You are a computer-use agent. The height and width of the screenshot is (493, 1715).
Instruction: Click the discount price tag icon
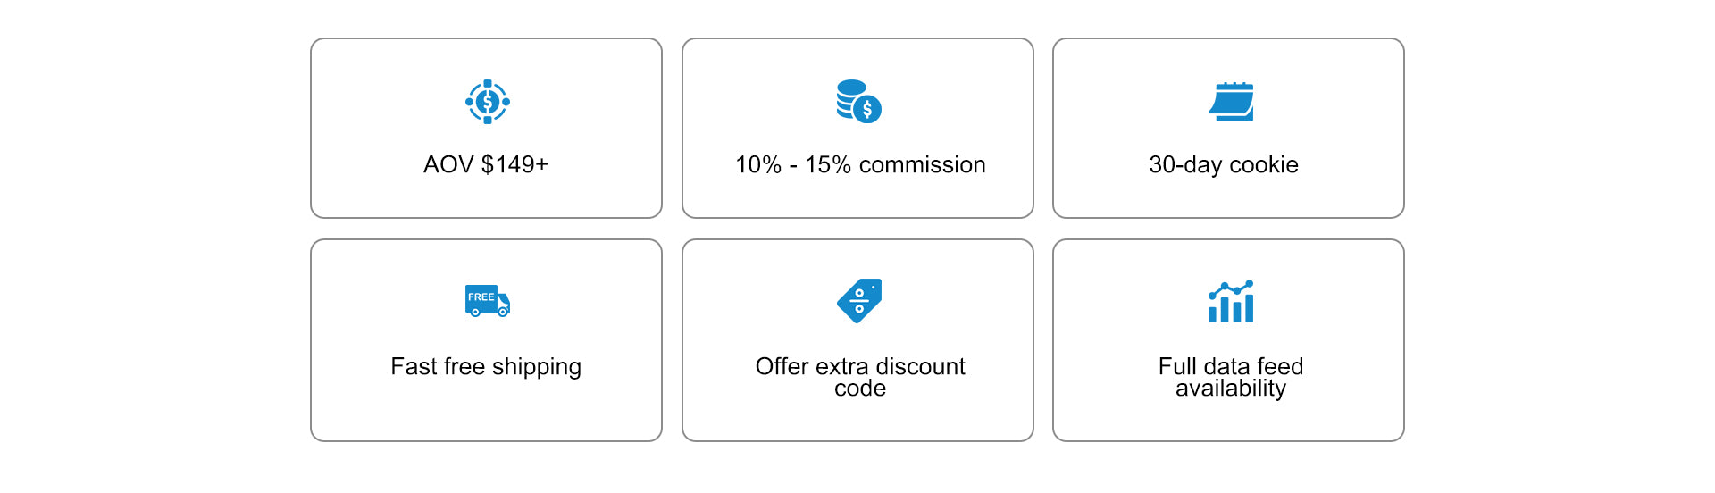click(859, 301)
